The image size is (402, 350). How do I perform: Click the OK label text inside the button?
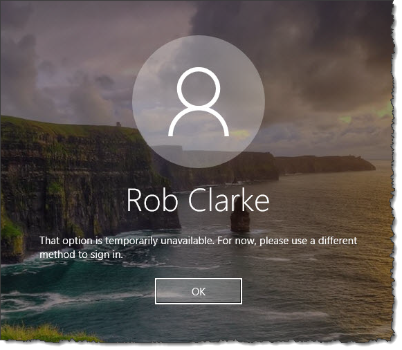tap(199, 292)
